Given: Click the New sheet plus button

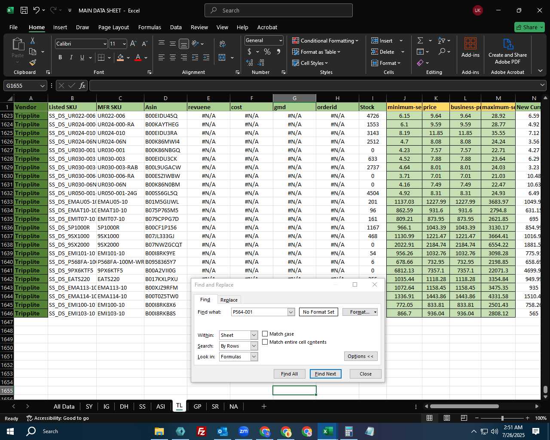Looking at the screenshot, I should coord(264,406).
